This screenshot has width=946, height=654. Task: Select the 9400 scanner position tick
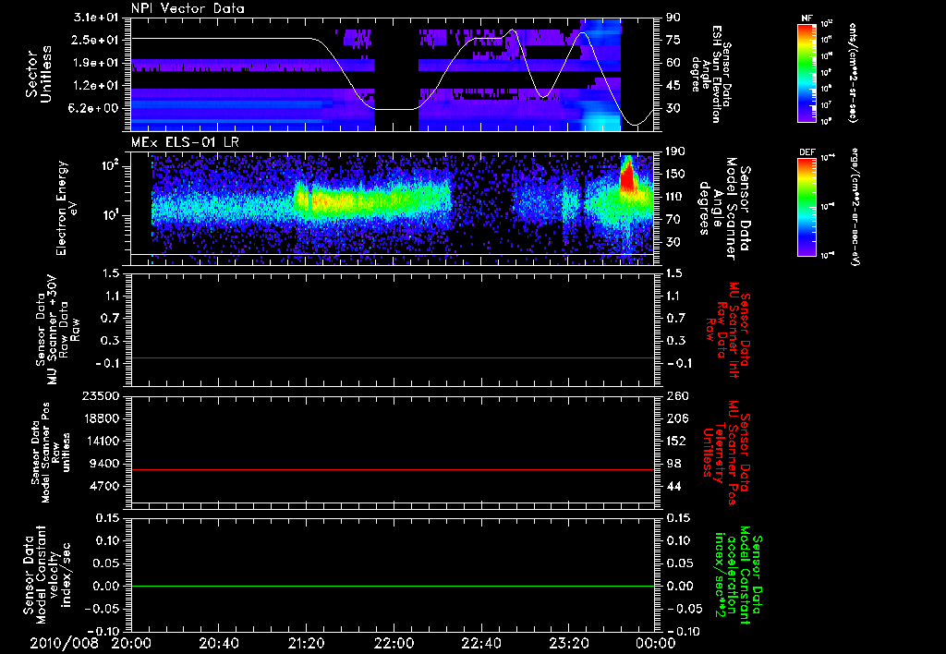tap(105, 464)
